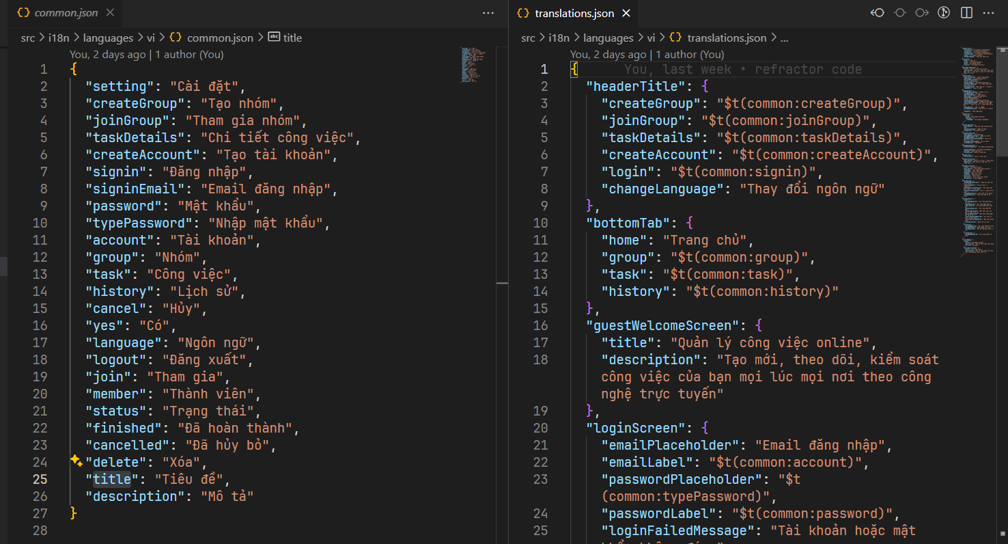Click the "signinEmail" key in common.json
The height and width of the screenshot is (544, 1008).
click(x=135, y=189)
